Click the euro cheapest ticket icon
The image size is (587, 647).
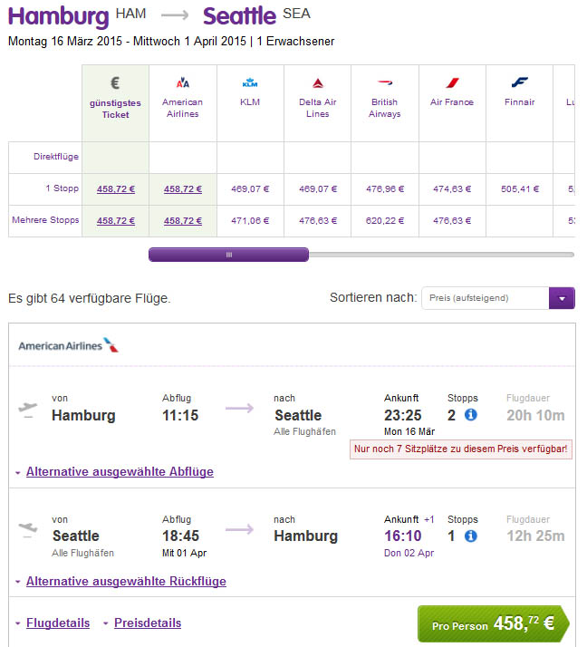[116, 83]
